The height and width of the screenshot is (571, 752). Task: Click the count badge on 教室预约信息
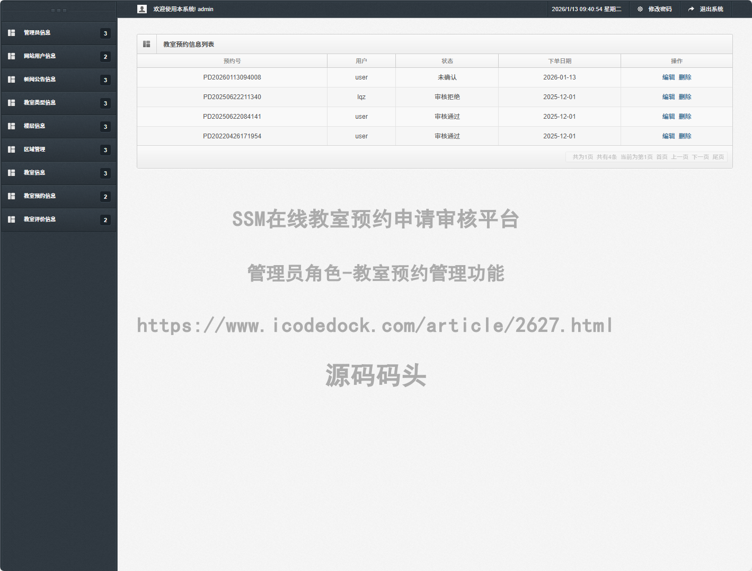coord(105,196)
